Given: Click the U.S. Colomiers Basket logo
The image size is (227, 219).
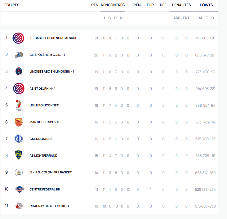Looking at the screenshot, I should point(19,172).
